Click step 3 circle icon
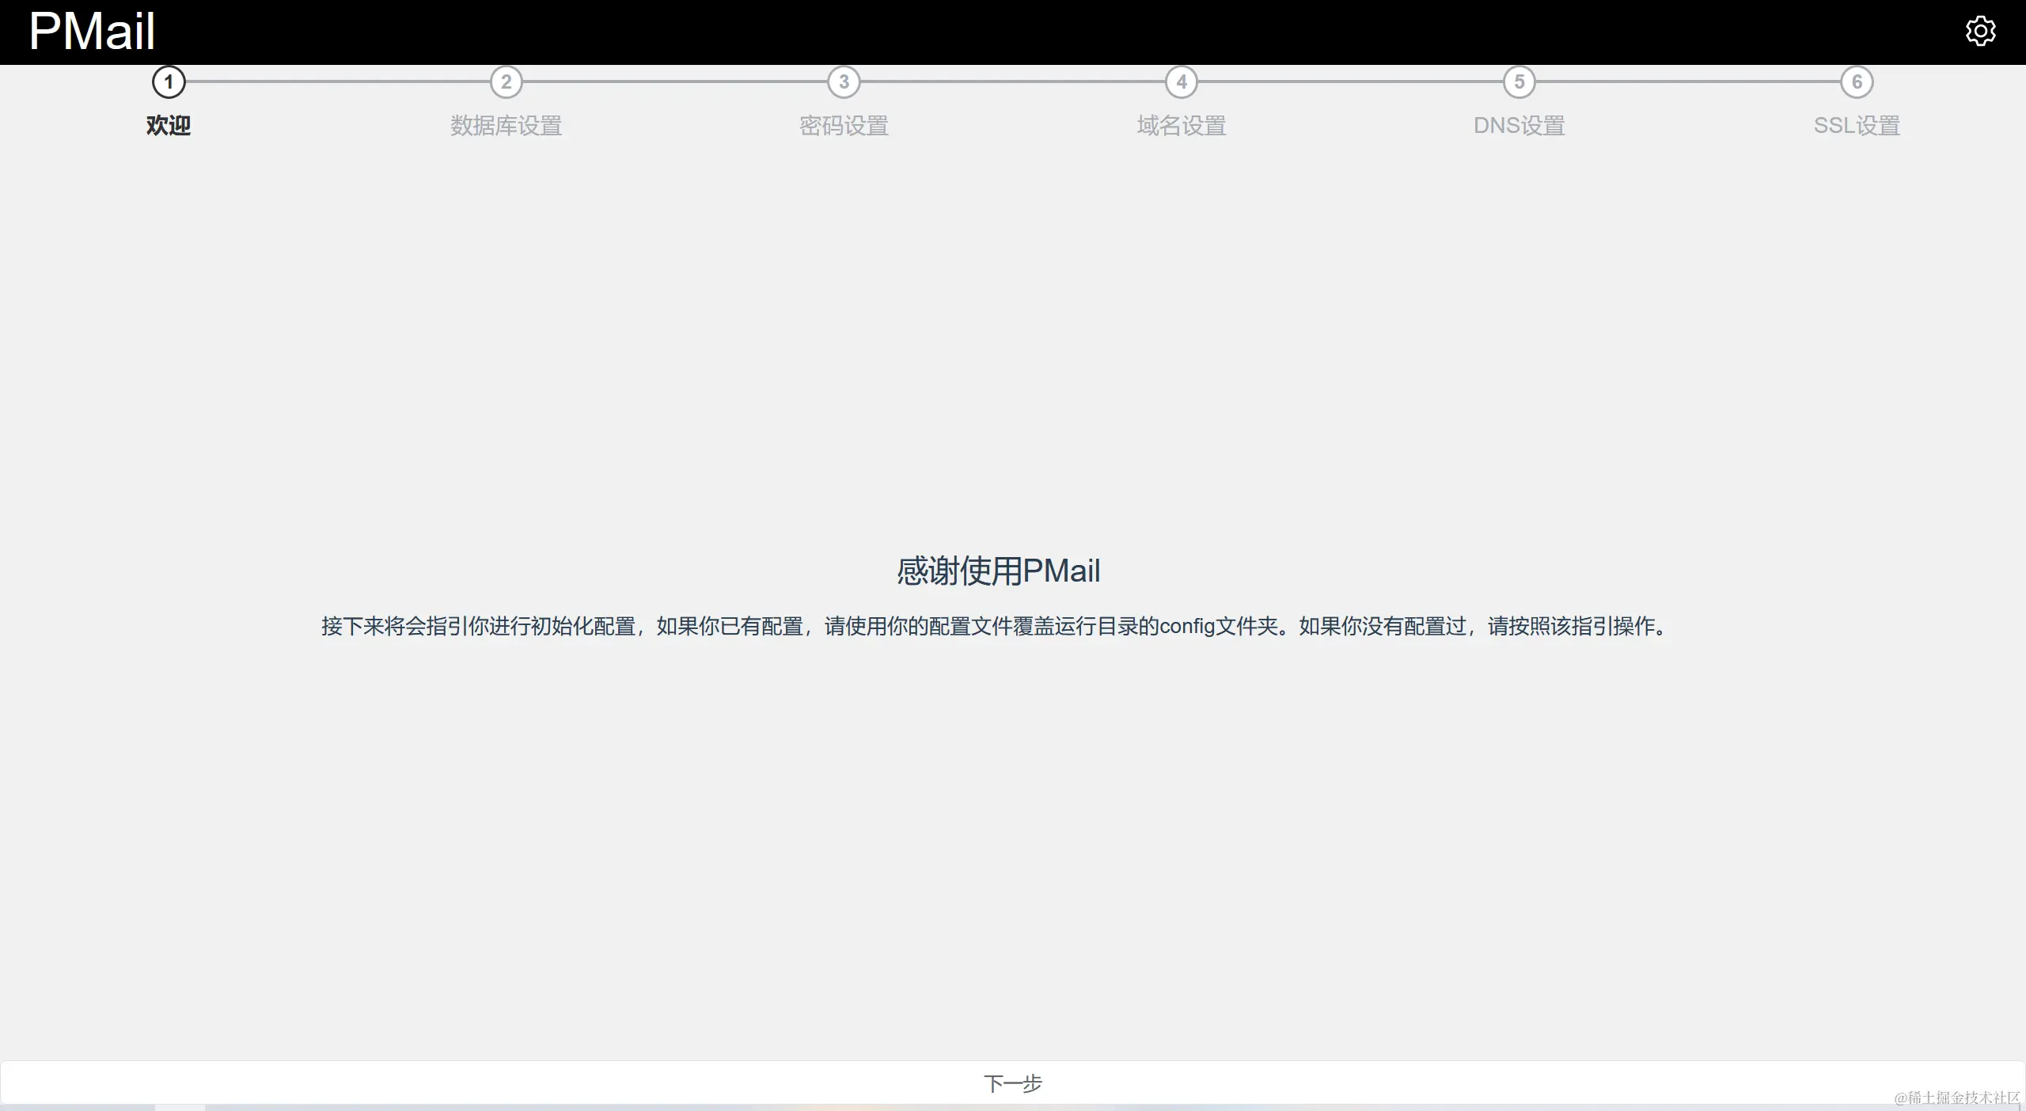2026x1111 pixels. (x=844, y=82)
